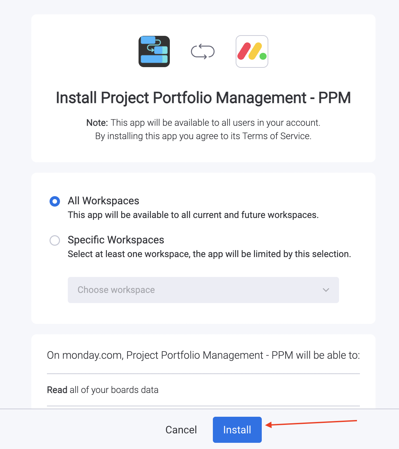
Task: Click the Read boards data permission row
Action: point(103,390)
